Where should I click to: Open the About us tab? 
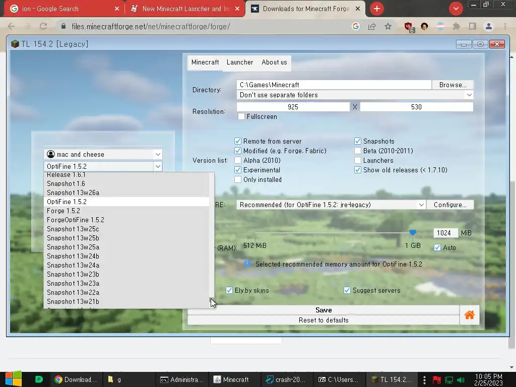click(274, 62)
